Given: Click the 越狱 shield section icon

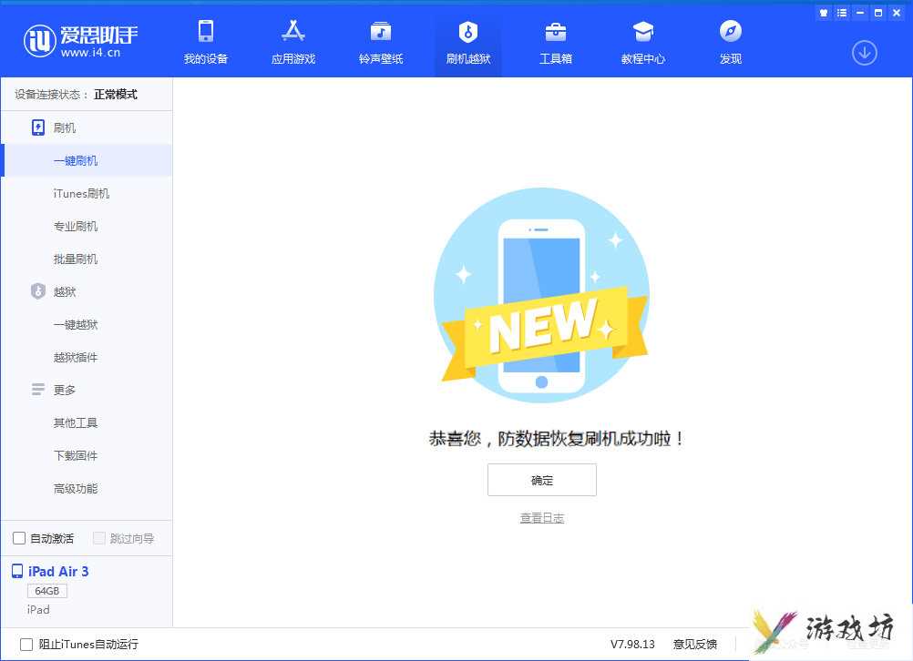Looking at the screenshot, I should pos(38,291).
